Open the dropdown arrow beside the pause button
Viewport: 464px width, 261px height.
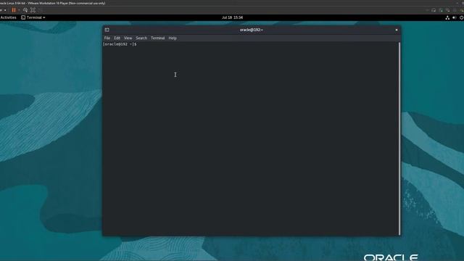(x=19, y=10)
